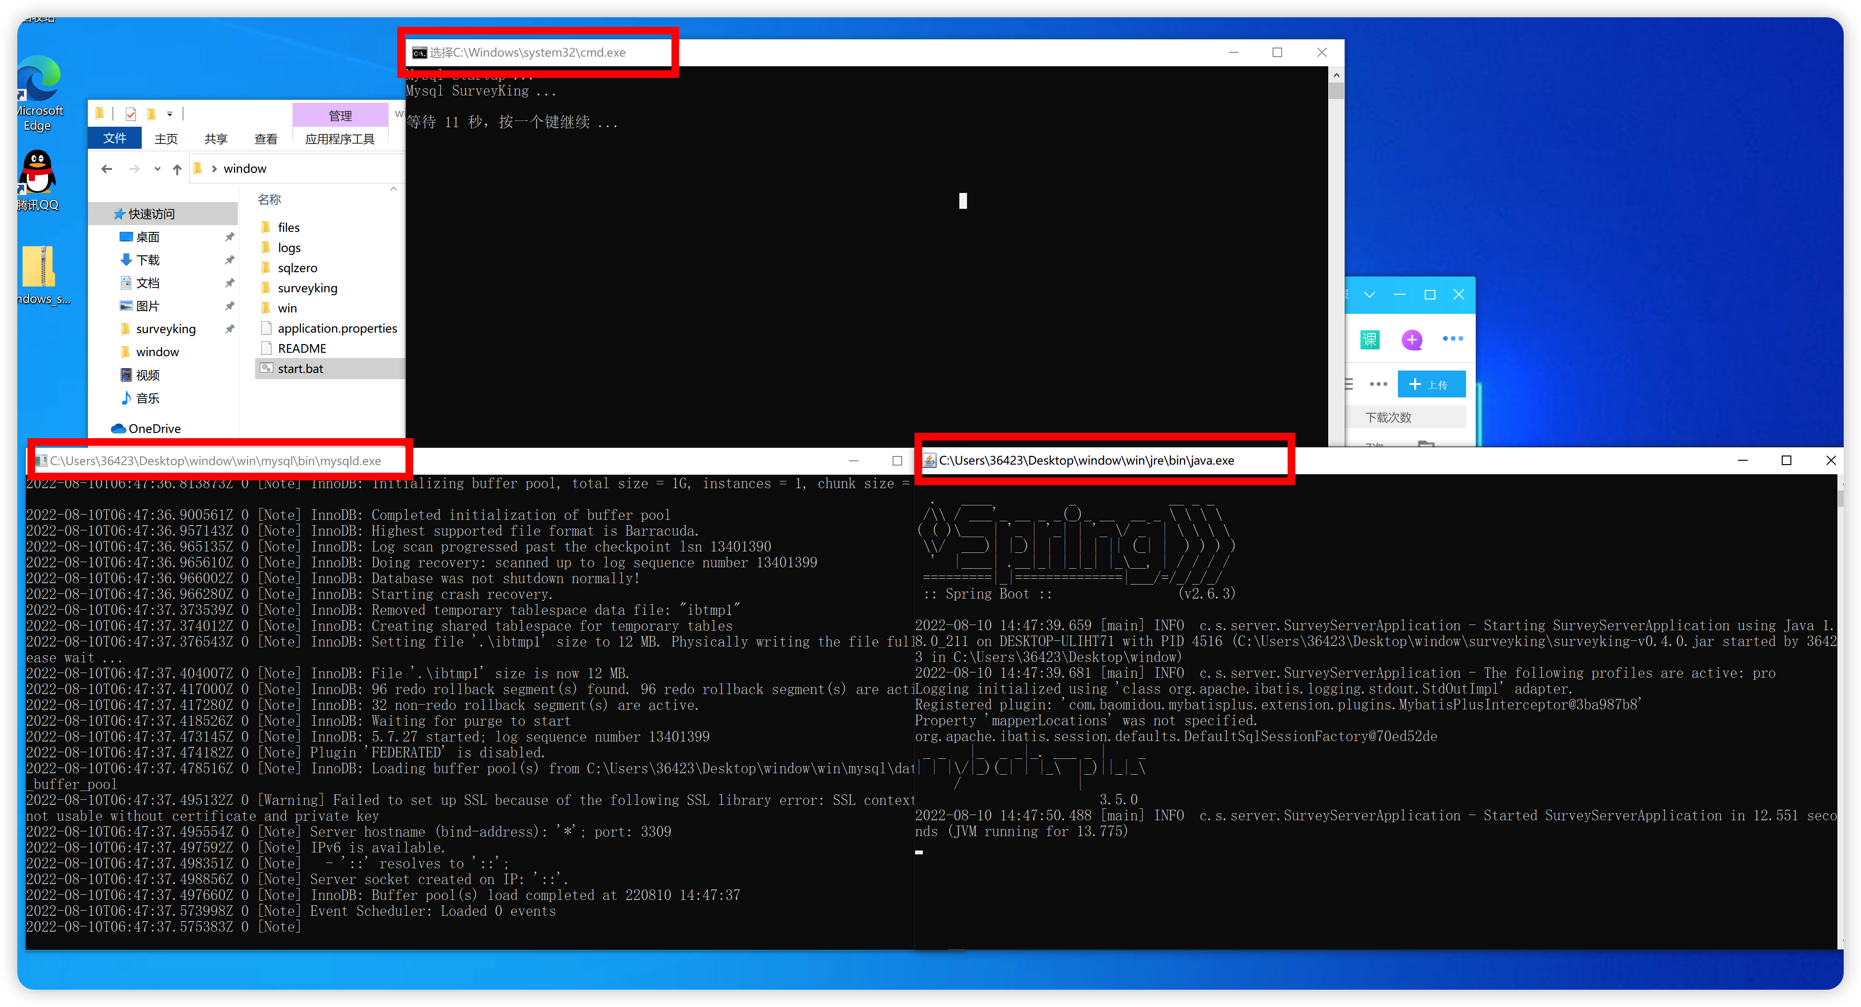Click the Explorer forward arrow
Viewport: 1861px width, 1007px height.
(x=135, y=169)
